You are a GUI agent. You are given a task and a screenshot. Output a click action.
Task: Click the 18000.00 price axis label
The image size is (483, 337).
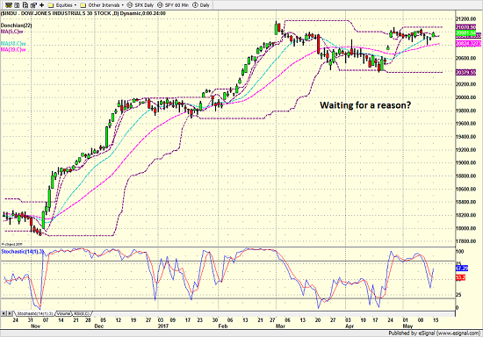pos(465,228)
